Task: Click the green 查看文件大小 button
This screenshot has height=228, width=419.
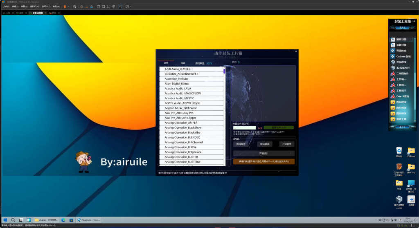Action: tap(278, 128)
